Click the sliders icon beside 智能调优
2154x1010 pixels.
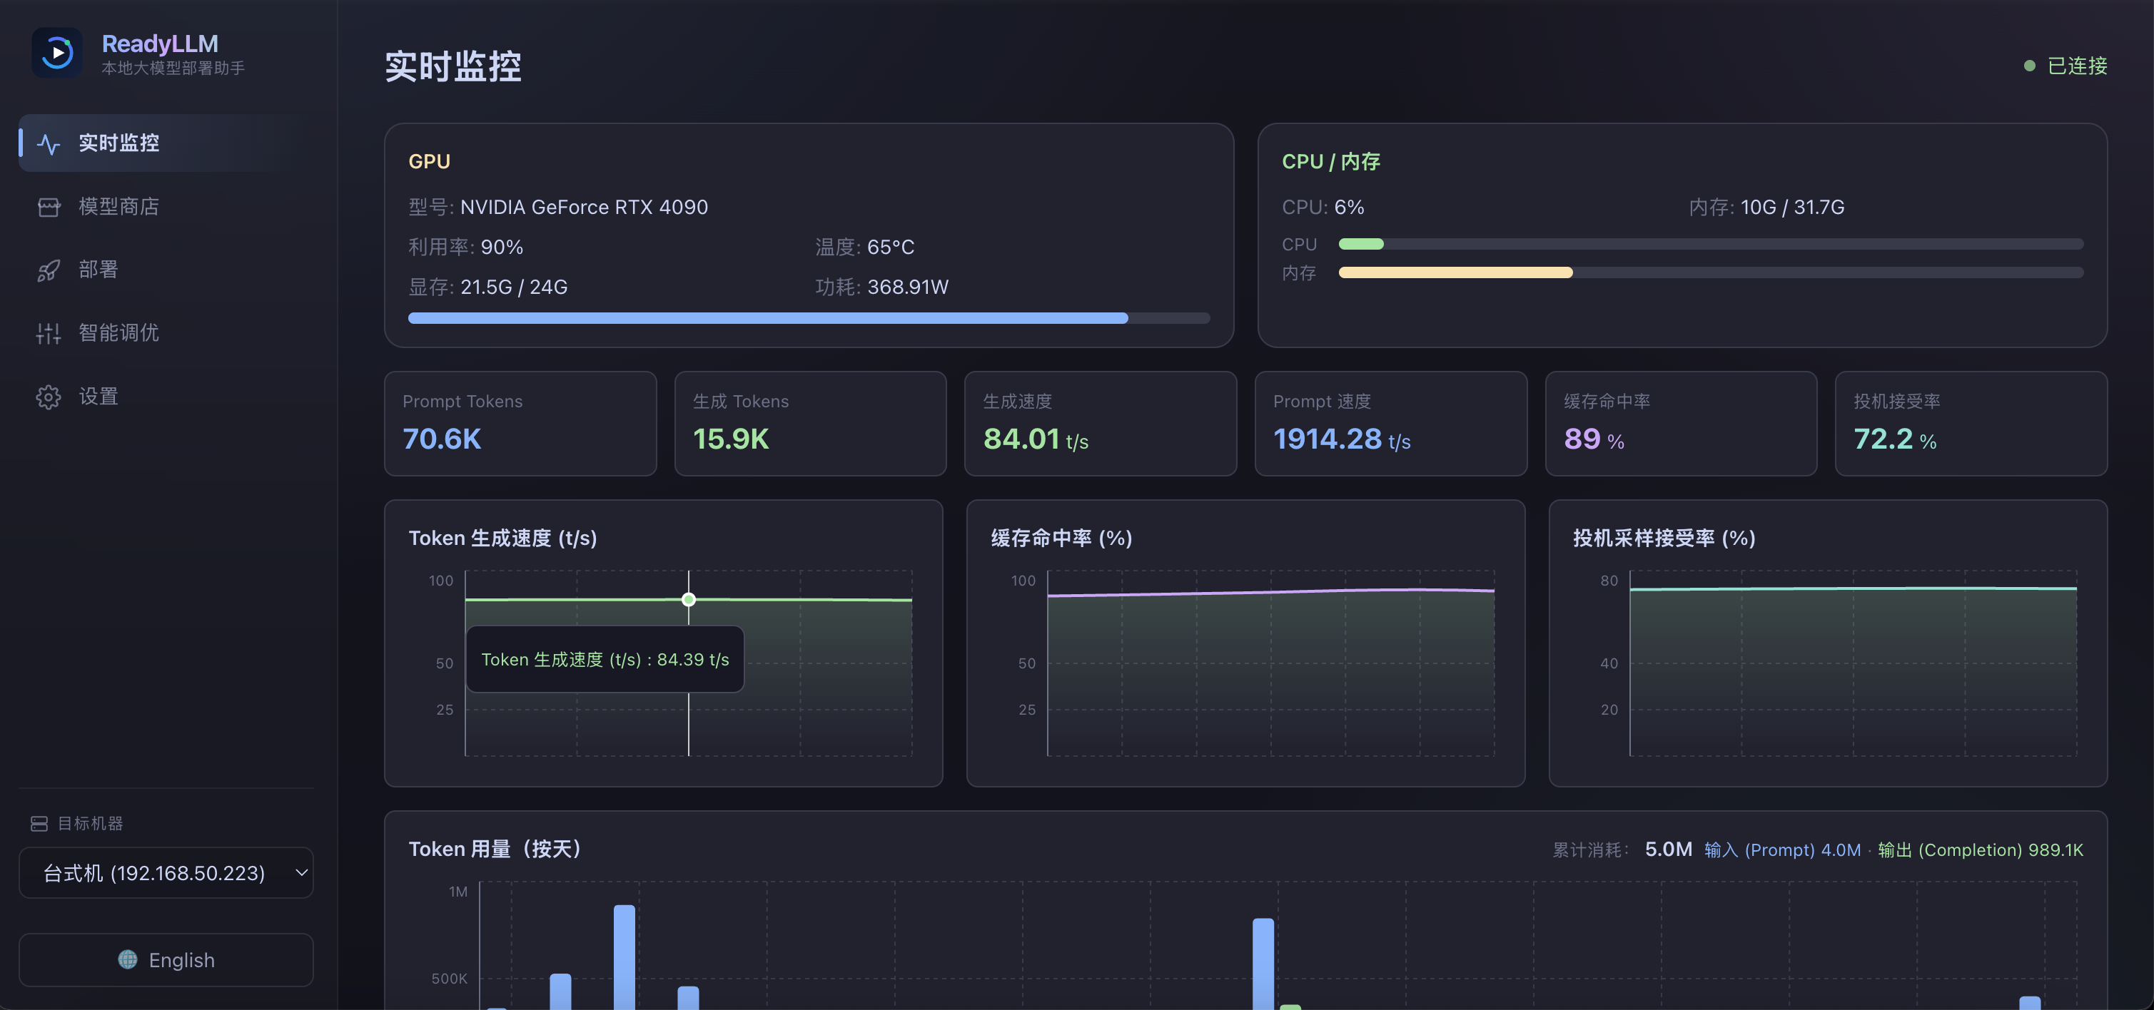[x=49, y=333]
